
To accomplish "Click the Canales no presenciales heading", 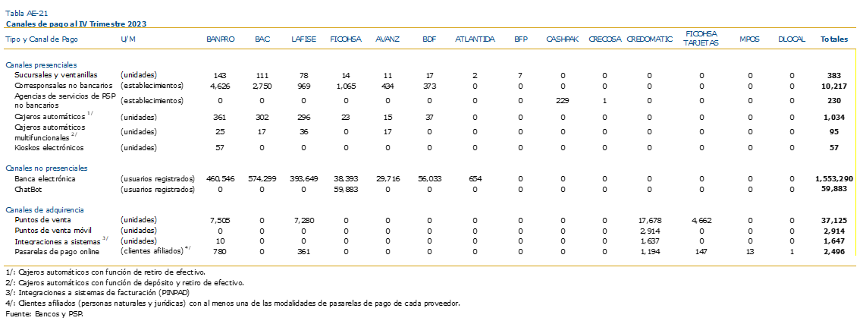I will tap(46, 168).
